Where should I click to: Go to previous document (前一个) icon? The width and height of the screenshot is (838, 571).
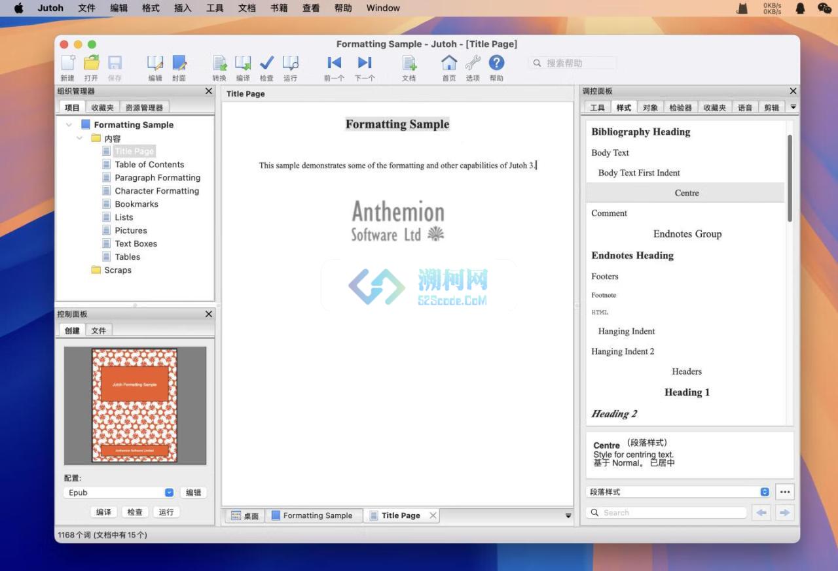pos(334,63)
